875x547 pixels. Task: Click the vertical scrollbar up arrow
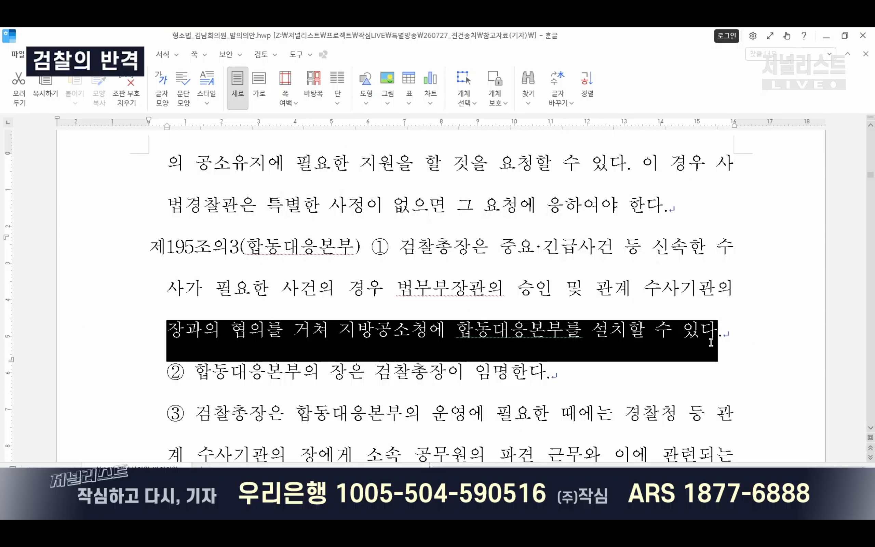[x=870, y=125]
